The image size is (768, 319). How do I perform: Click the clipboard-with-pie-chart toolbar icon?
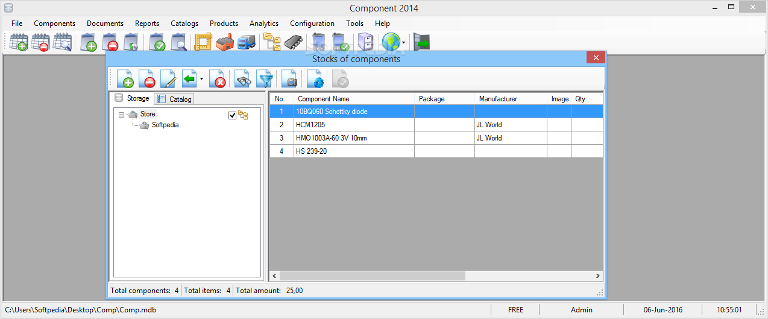pos(131,42)
